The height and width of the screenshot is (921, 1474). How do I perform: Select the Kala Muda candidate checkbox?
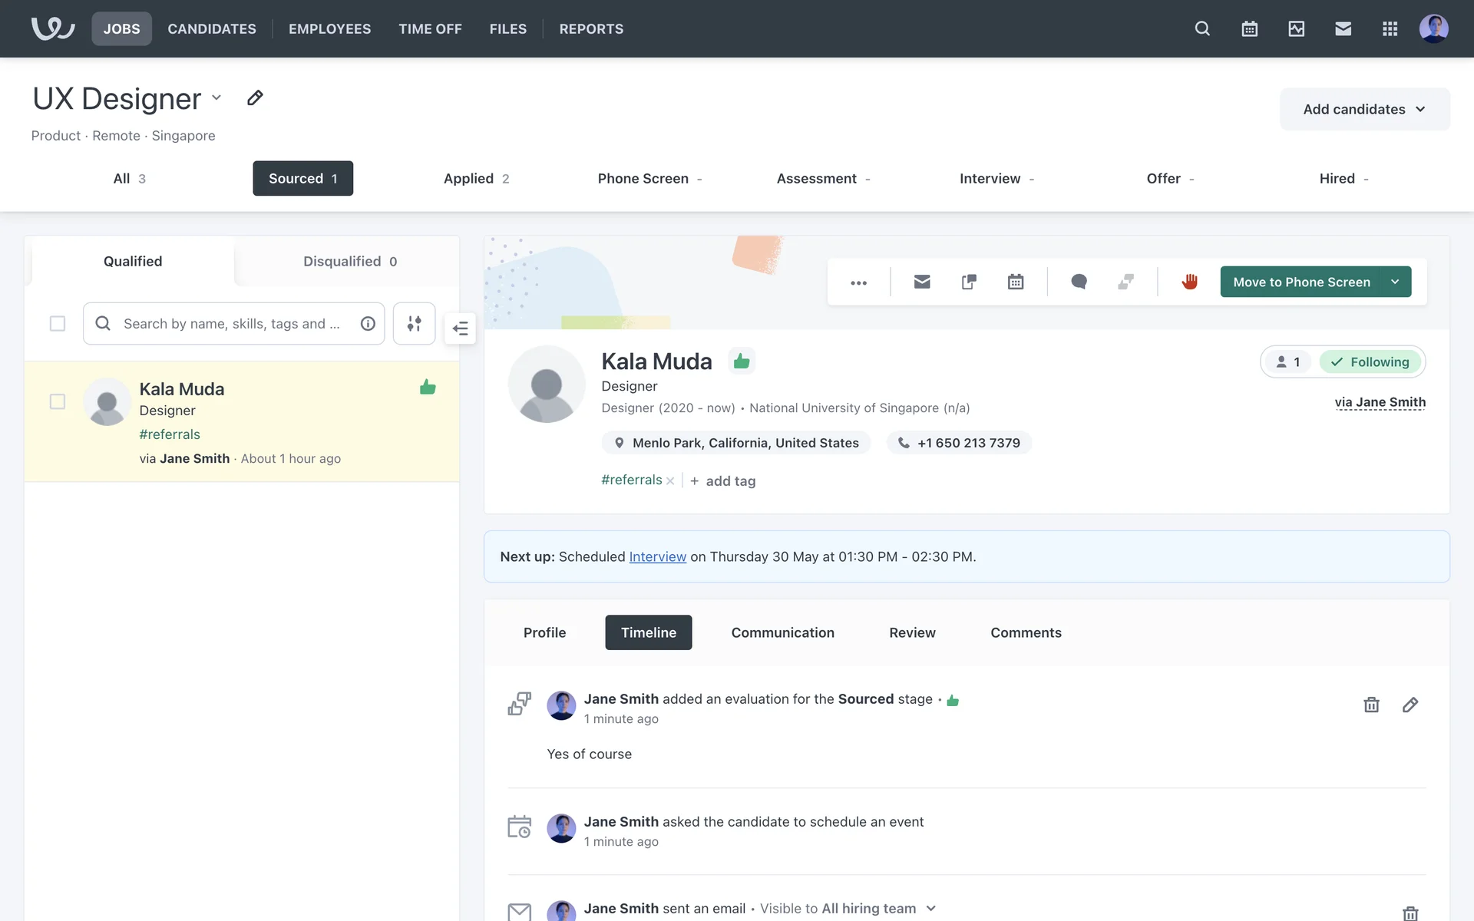58,401
